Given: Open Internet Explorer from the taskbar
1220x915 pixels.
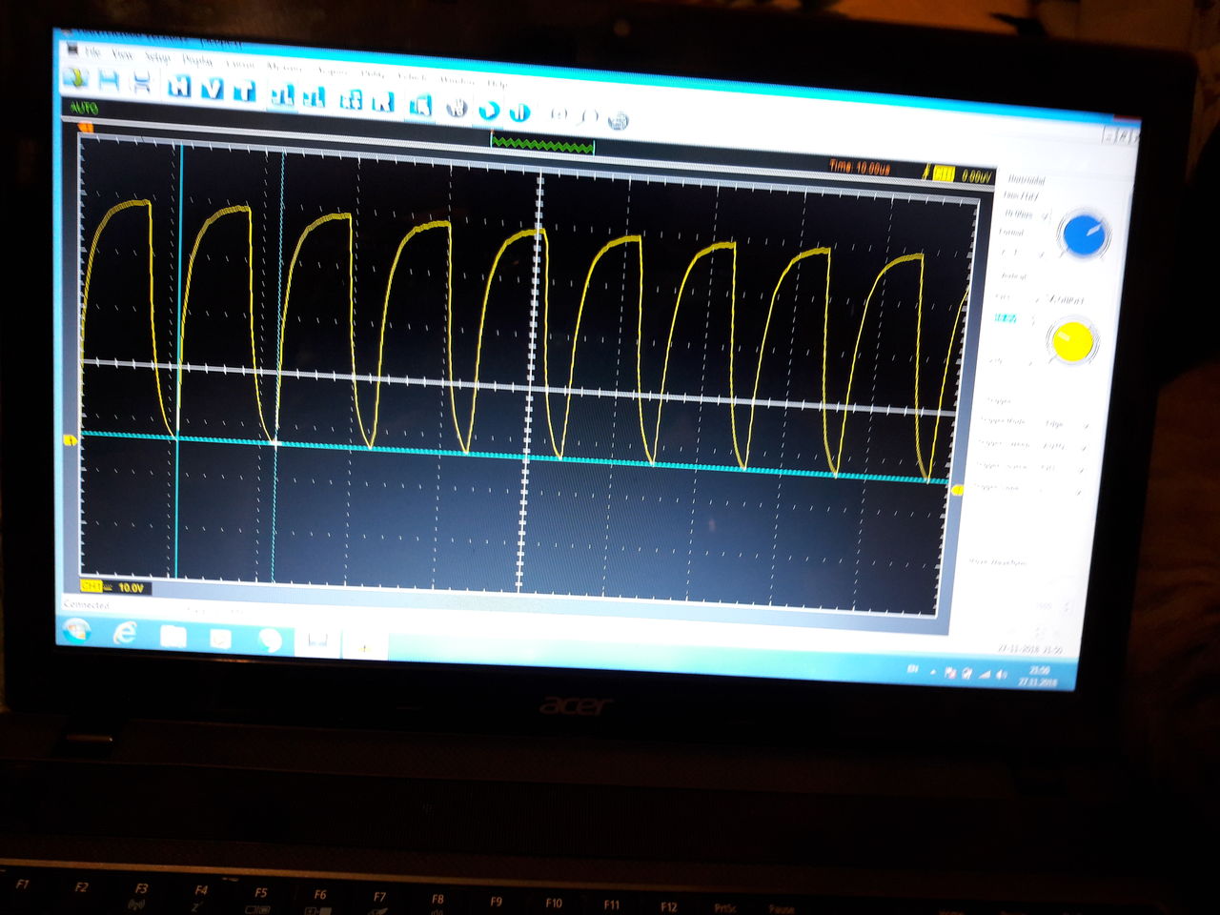Looking at the screenshot, I should click(125, 633).
